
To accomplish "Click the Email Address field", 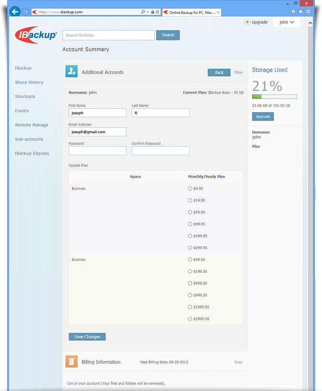I will pyautogui.click(x=98, y=132).
